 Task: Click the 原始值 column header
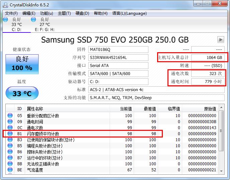[200, 109]
